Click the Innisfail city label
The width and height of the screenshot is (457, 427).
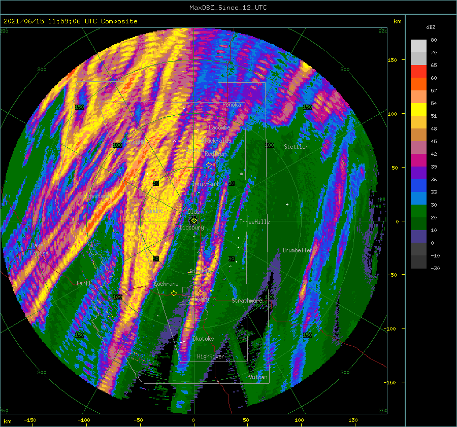(x=205, y=184)
